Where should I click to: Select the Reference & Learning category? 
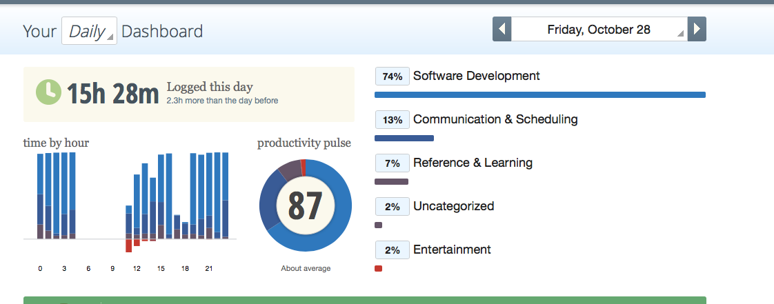(x=473, y=163)
